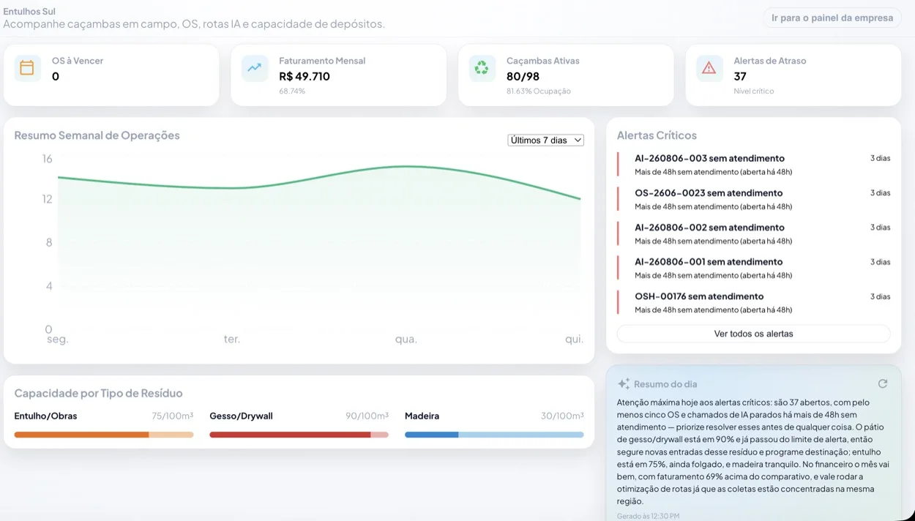Click the Resumo Semanal de Operações heading
The height and width of the screenshot is (521, 915).
click(x=97, y=135)
